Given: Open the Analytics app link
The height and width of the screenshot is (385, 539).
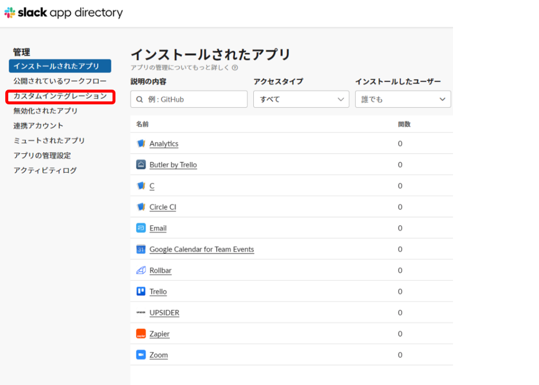Looking at the screenshot, I should [164, 143].
